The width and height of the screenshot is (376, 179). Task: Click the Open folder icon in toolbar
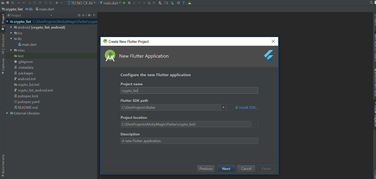click(3, 3)
